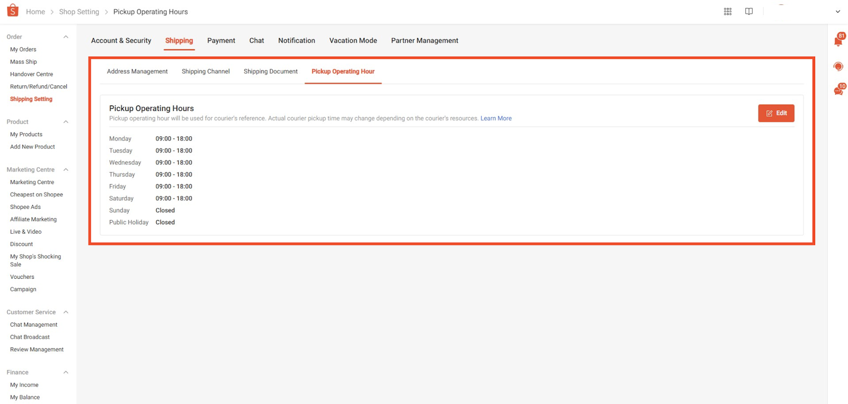This screenshot has width=848, height=404.
Task: Go to Shop Setting breadcrumb
Action: click(x=79, y=12)
